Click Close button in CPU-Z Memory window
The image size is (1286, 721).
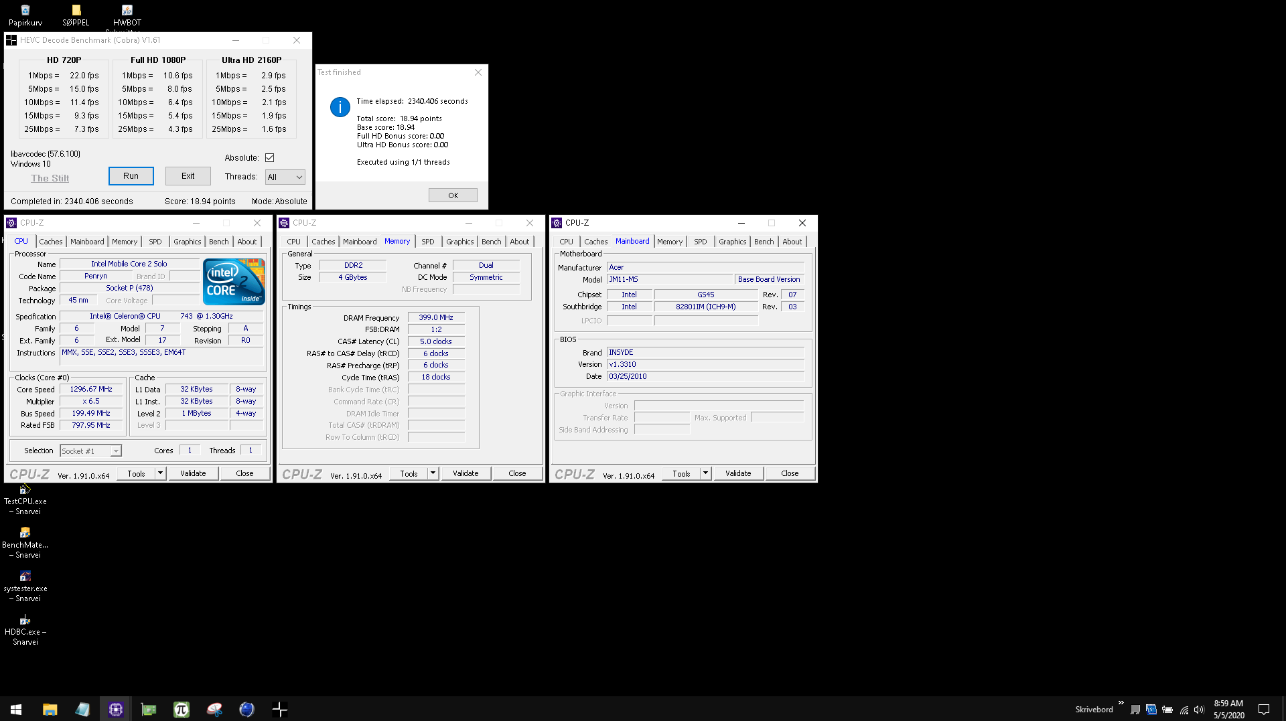coord(517,473)
